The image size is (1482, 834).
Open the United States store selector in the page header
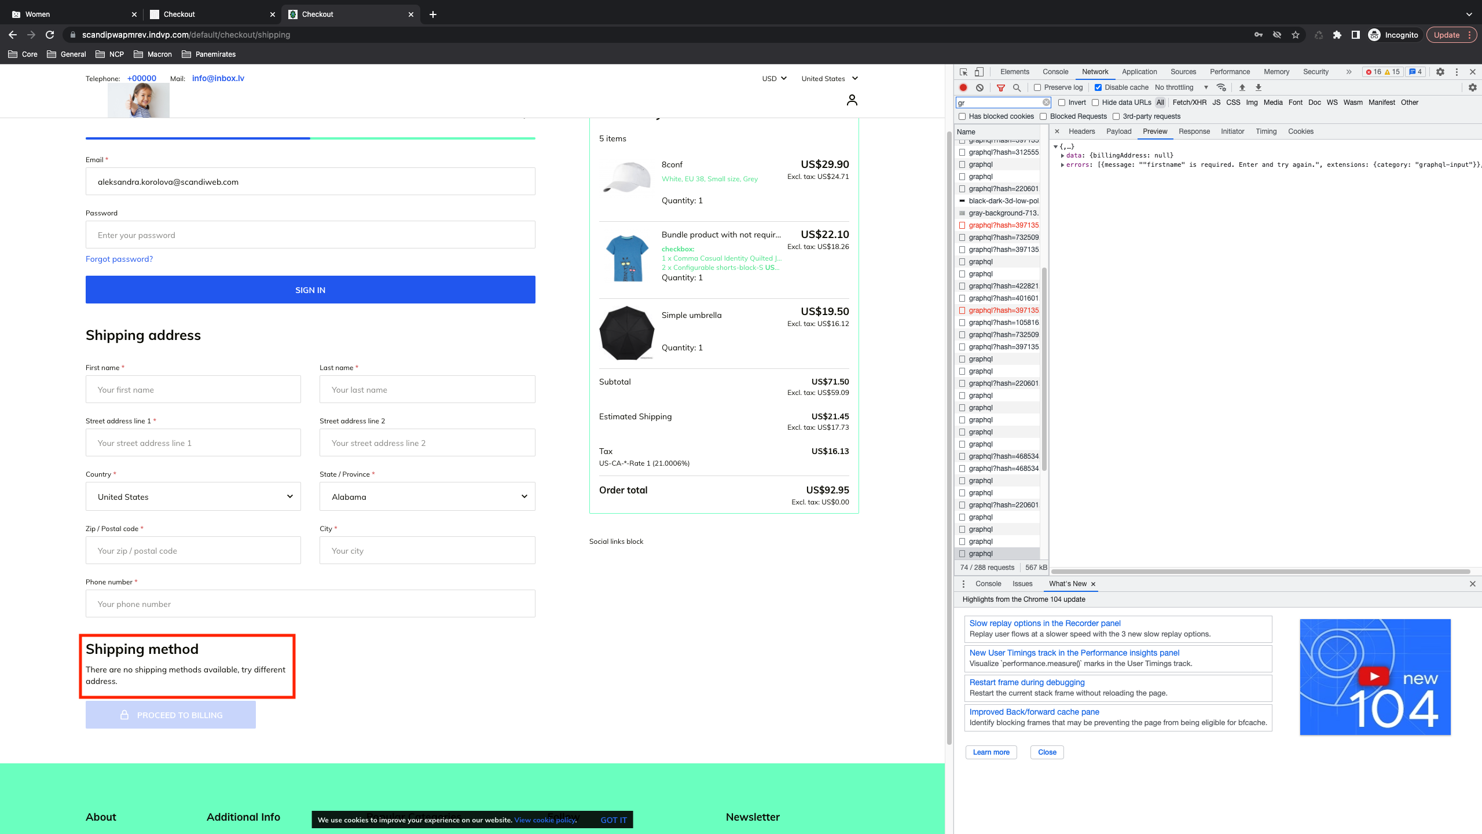coord(830,78)
